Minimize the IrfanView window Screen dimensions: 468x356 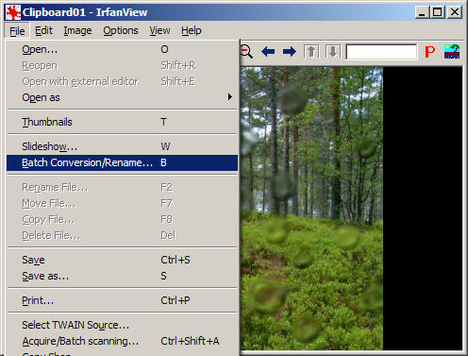(x=422, y=12)
